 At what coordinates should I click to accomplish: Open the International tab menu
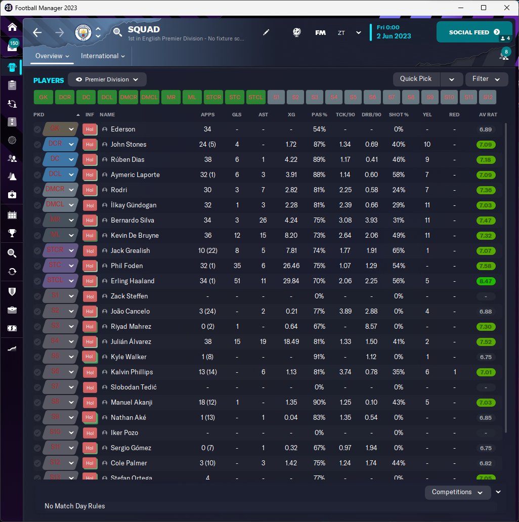[103, 56]
